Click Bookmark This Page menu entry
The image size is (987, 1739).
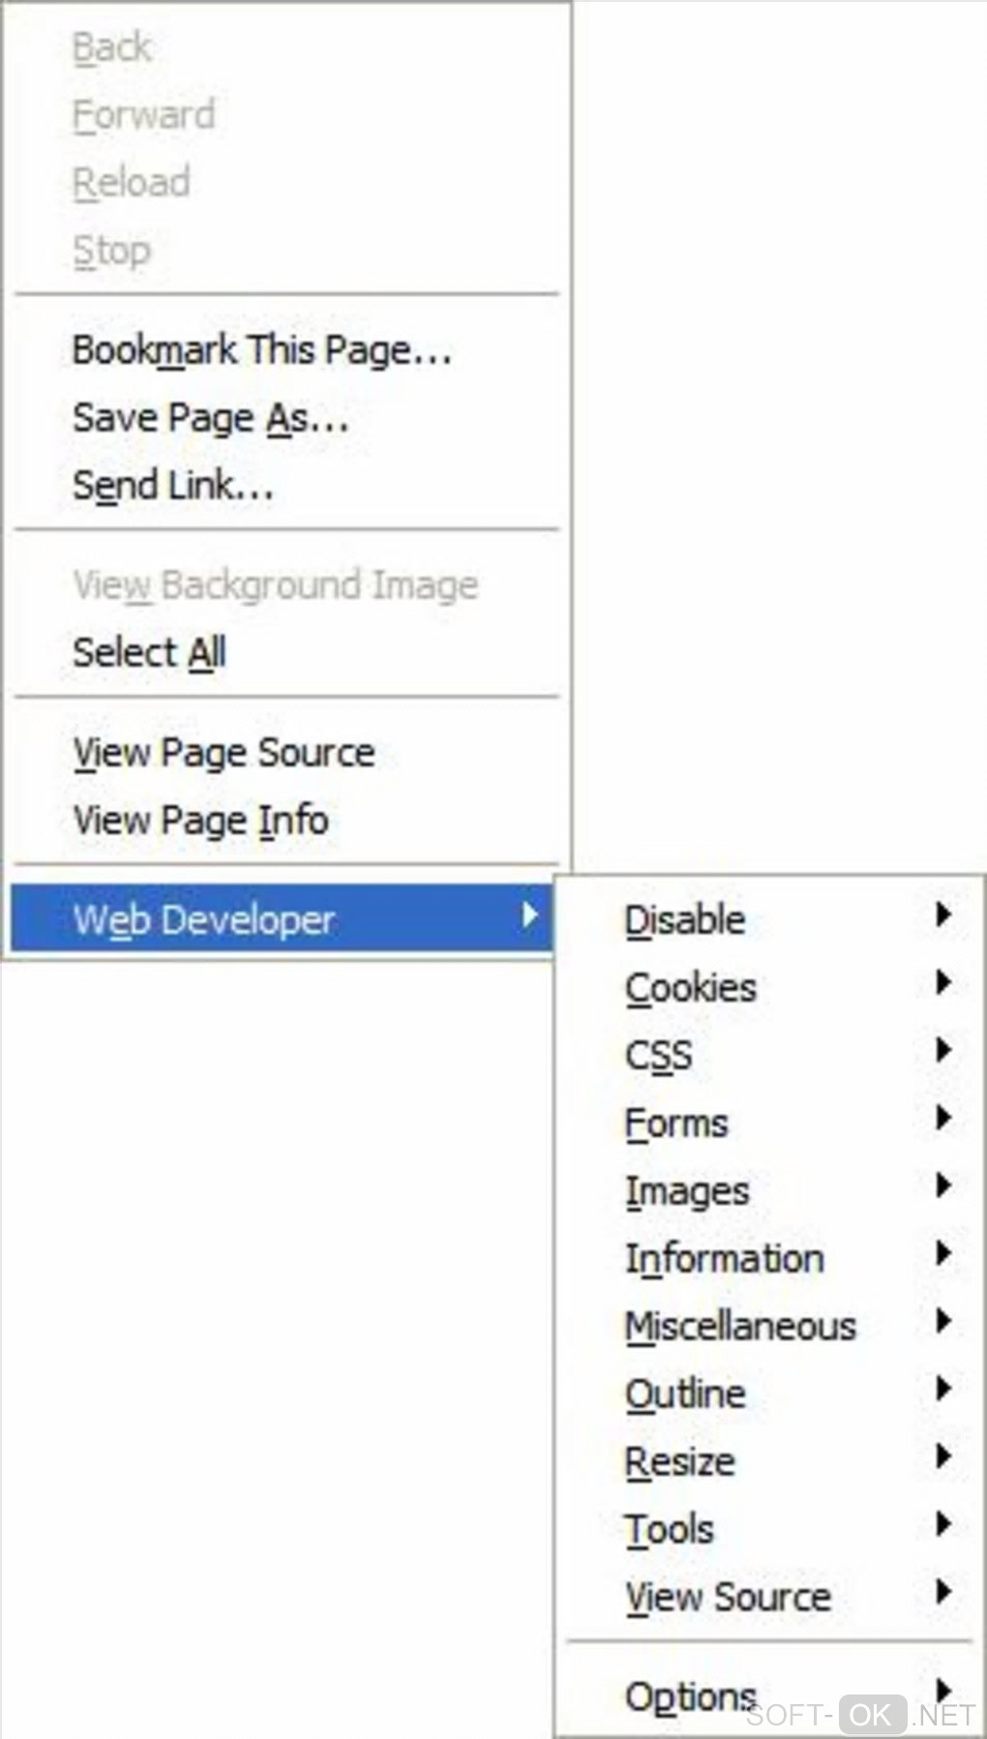click(x=261, y=350)
